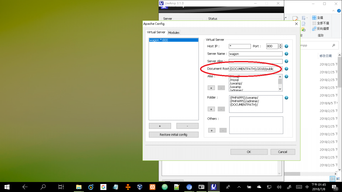The image size is (342, 192).
Task: Click Explorer file list scroll down arrow
Action: [340, 170]
